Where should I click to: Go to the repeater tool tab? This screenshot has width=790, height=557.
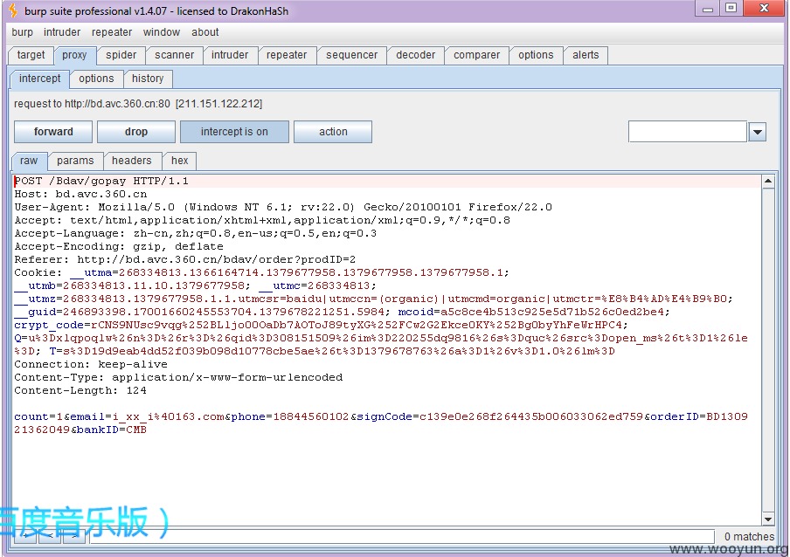click(x=287, y=55)
